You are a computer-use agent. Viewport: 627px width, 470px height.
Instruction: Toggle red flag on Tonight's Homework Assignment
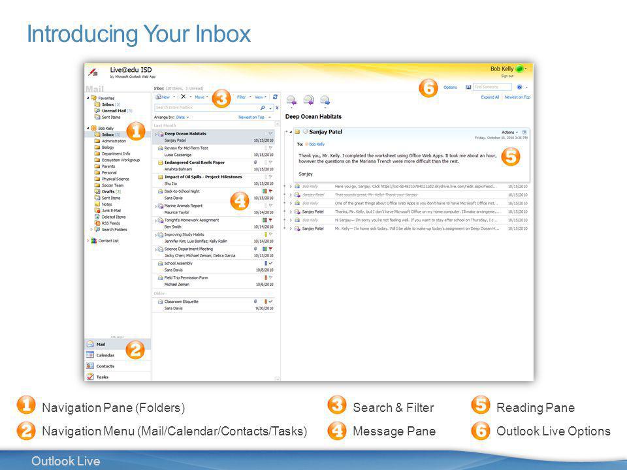coord(270,220)
